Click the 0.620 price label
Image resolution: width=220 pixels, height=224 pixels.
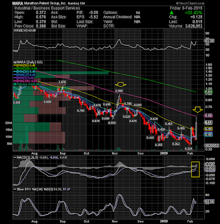(127, 116)
